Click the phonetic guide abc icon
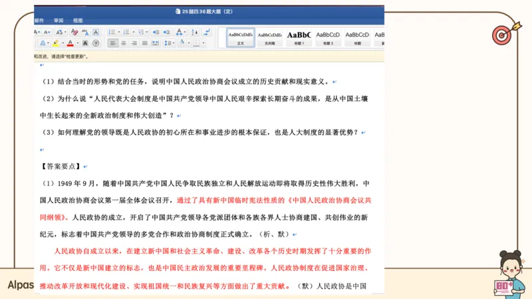The image size is (532, 299). tap(85, 32)
